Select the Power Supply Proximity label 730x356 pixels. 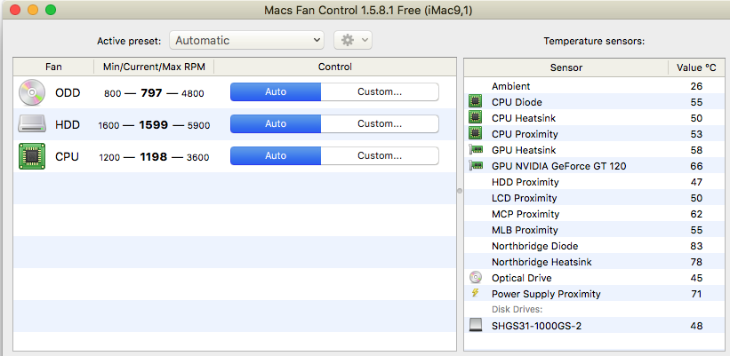[546, 294]
